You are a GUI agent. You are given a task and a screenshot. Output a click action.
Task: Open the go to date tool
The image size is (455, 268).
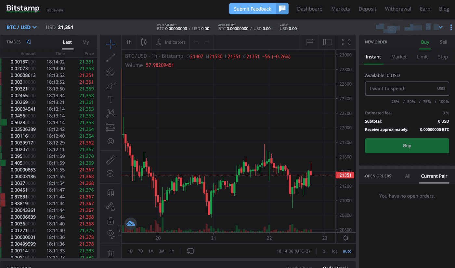pyautogui.click(x=190, y=251)
